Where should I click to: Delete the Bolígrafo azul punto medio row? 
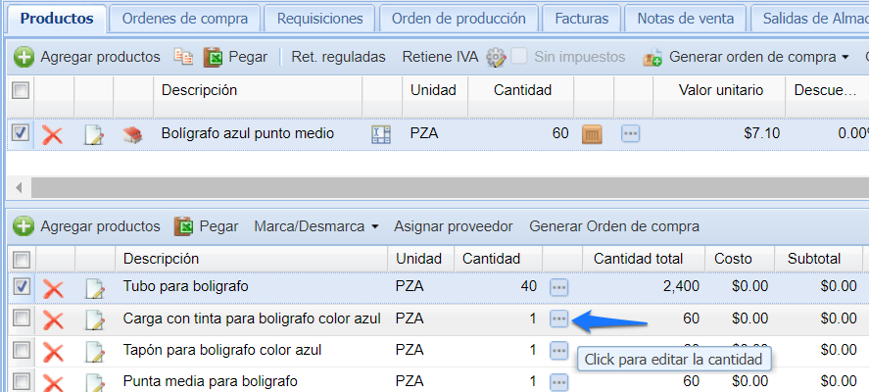pyautogui.click(x=53, y=134)
